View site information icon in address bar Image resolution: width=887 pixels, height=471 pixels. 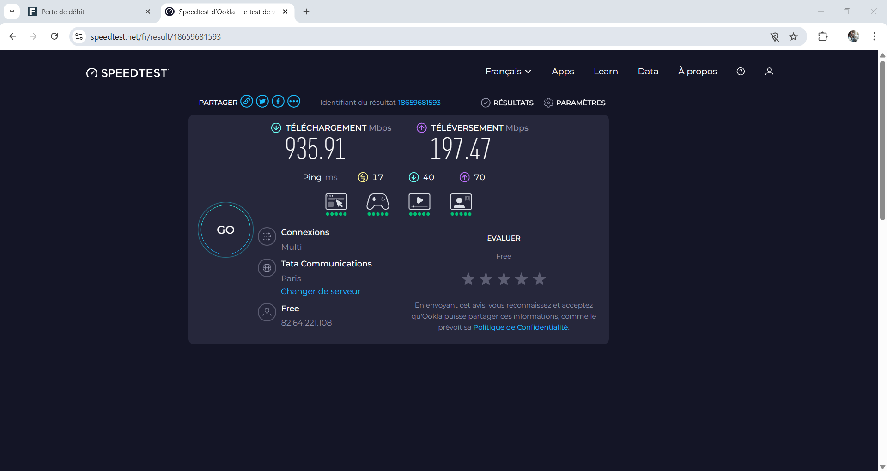coord(79,36)
